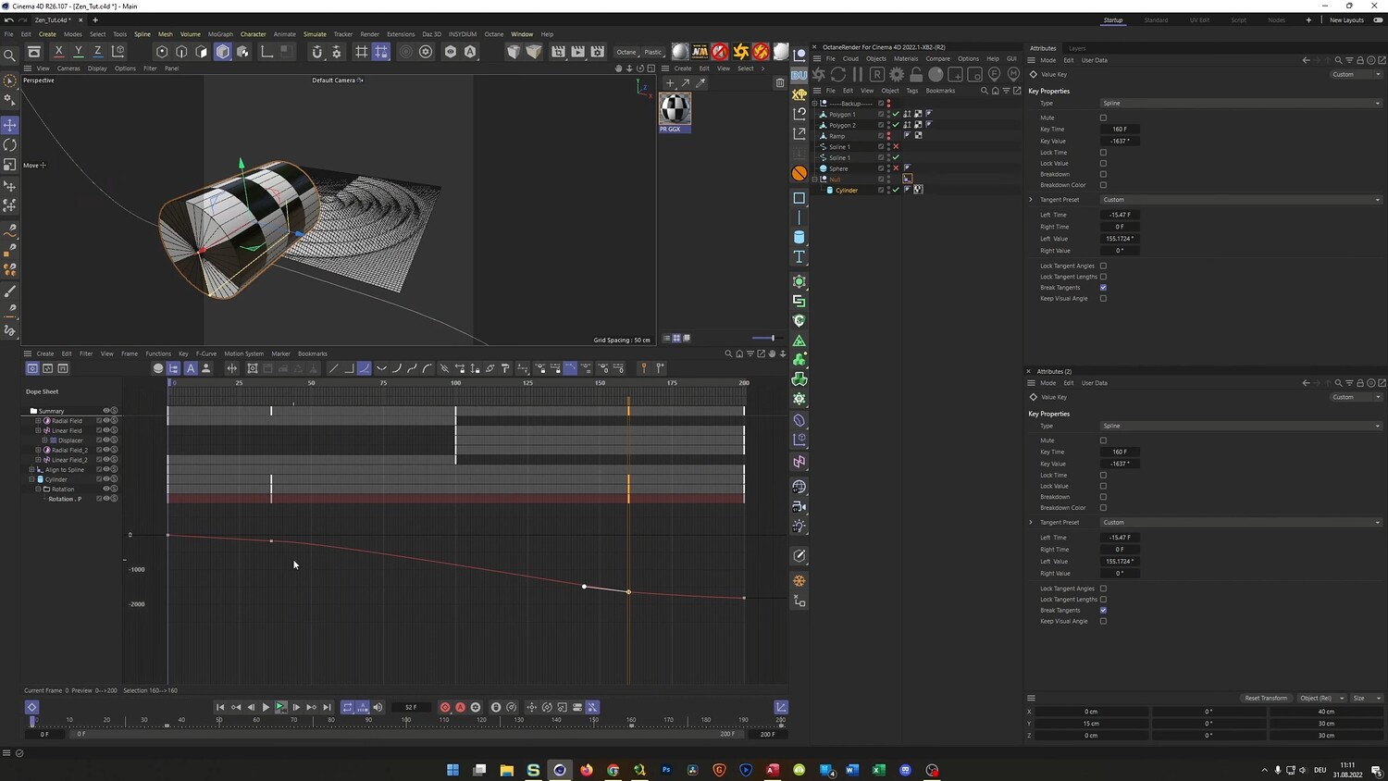
Task: Enable Lock Tangent Angles in upper panel
Action: click(x=1103, y=266)
